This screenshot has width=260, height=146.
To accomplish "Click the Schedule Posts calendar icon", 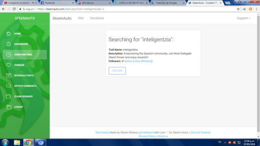I will point(9,76).
